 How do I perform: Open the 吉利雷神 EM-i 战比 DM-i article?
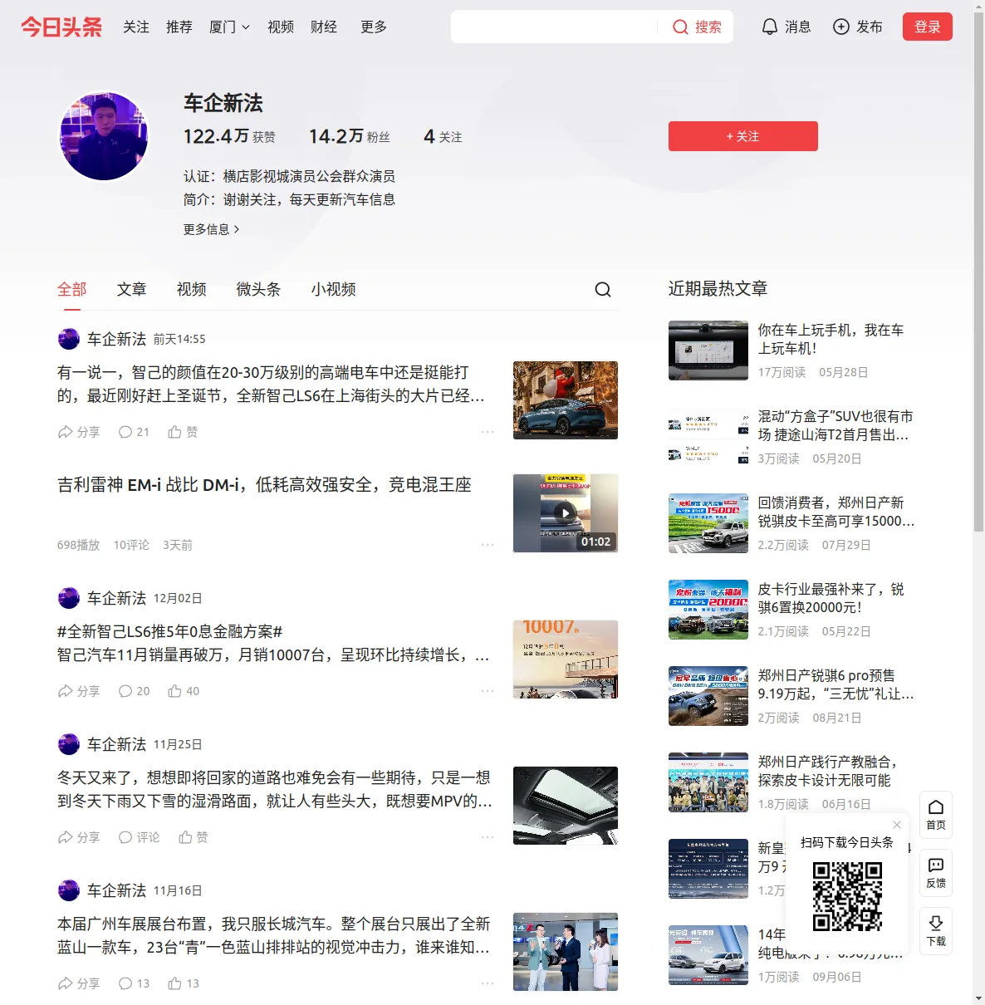264,484
